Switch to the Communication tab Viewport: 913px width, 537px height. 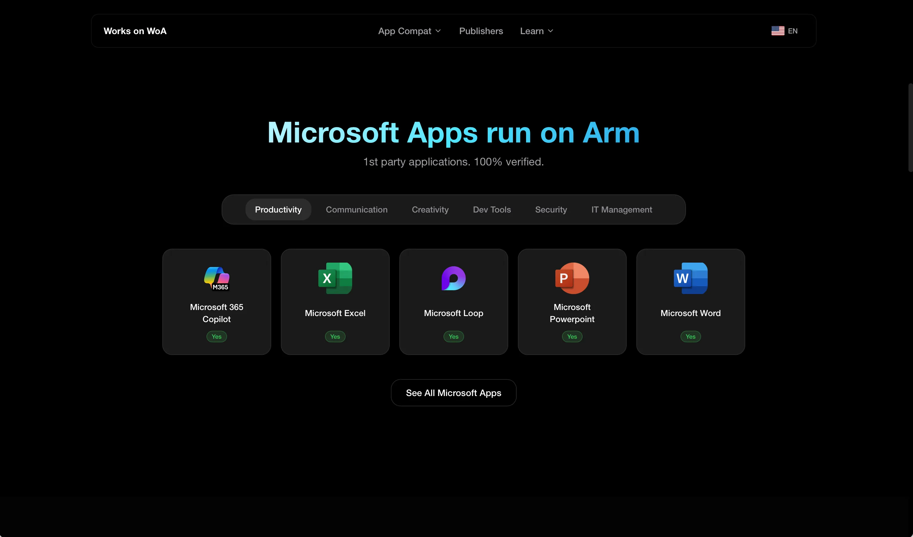coord(356,209)
